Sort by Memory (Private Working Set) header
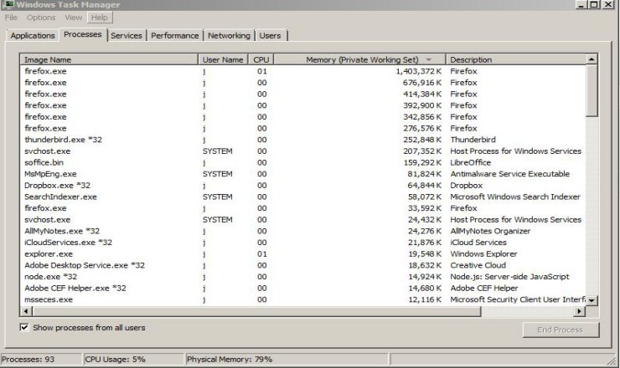Image resolution: width=620 pixels, height=368 pixels. (359, 59)
